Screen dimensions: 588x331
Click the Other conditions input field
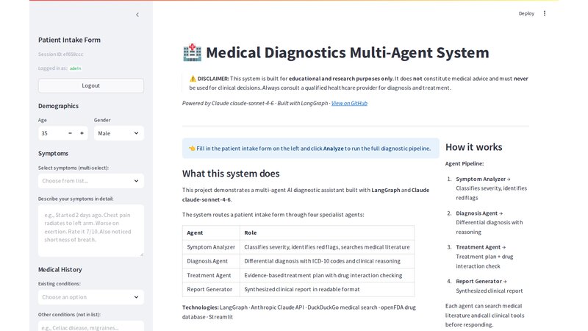coord(90,327)
